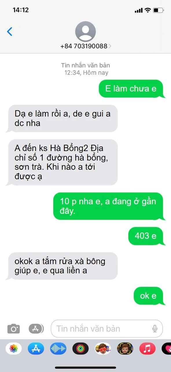The image size is (171, 372).
Task: Expand contact details chevron next to number
Action: click(110, 46)
